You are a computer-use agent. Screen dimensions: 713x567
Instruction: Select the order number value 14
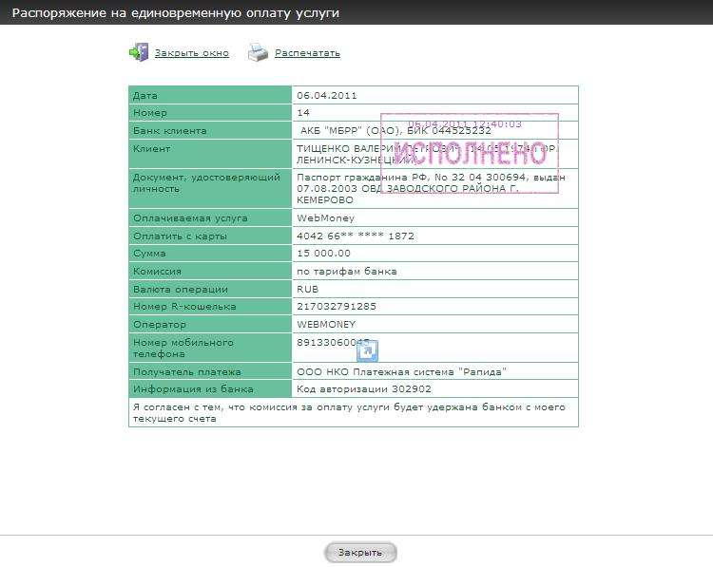pyautogui.click(x=303, y=113)
